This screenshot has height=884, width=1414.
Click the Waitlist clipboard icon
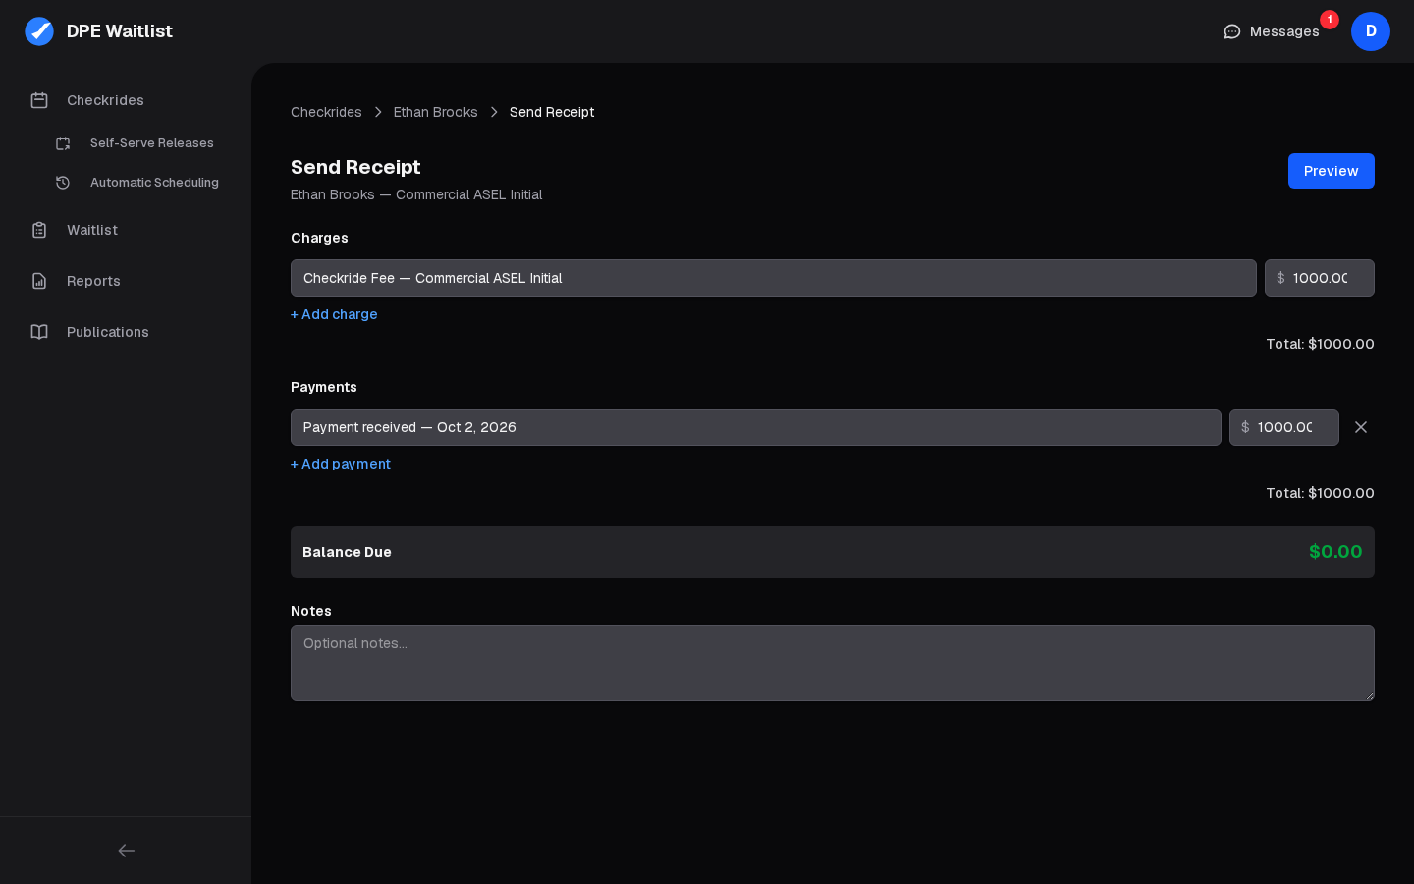(39, 230)
